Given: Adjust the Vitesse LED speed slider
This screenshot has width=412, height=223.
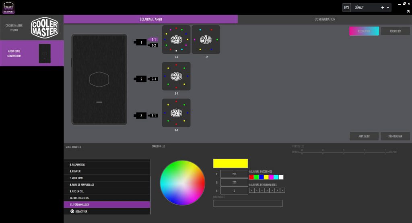Looking at the screenshot, I should coord(344,151).
